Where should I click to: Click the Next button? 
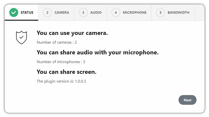[188, 100]
